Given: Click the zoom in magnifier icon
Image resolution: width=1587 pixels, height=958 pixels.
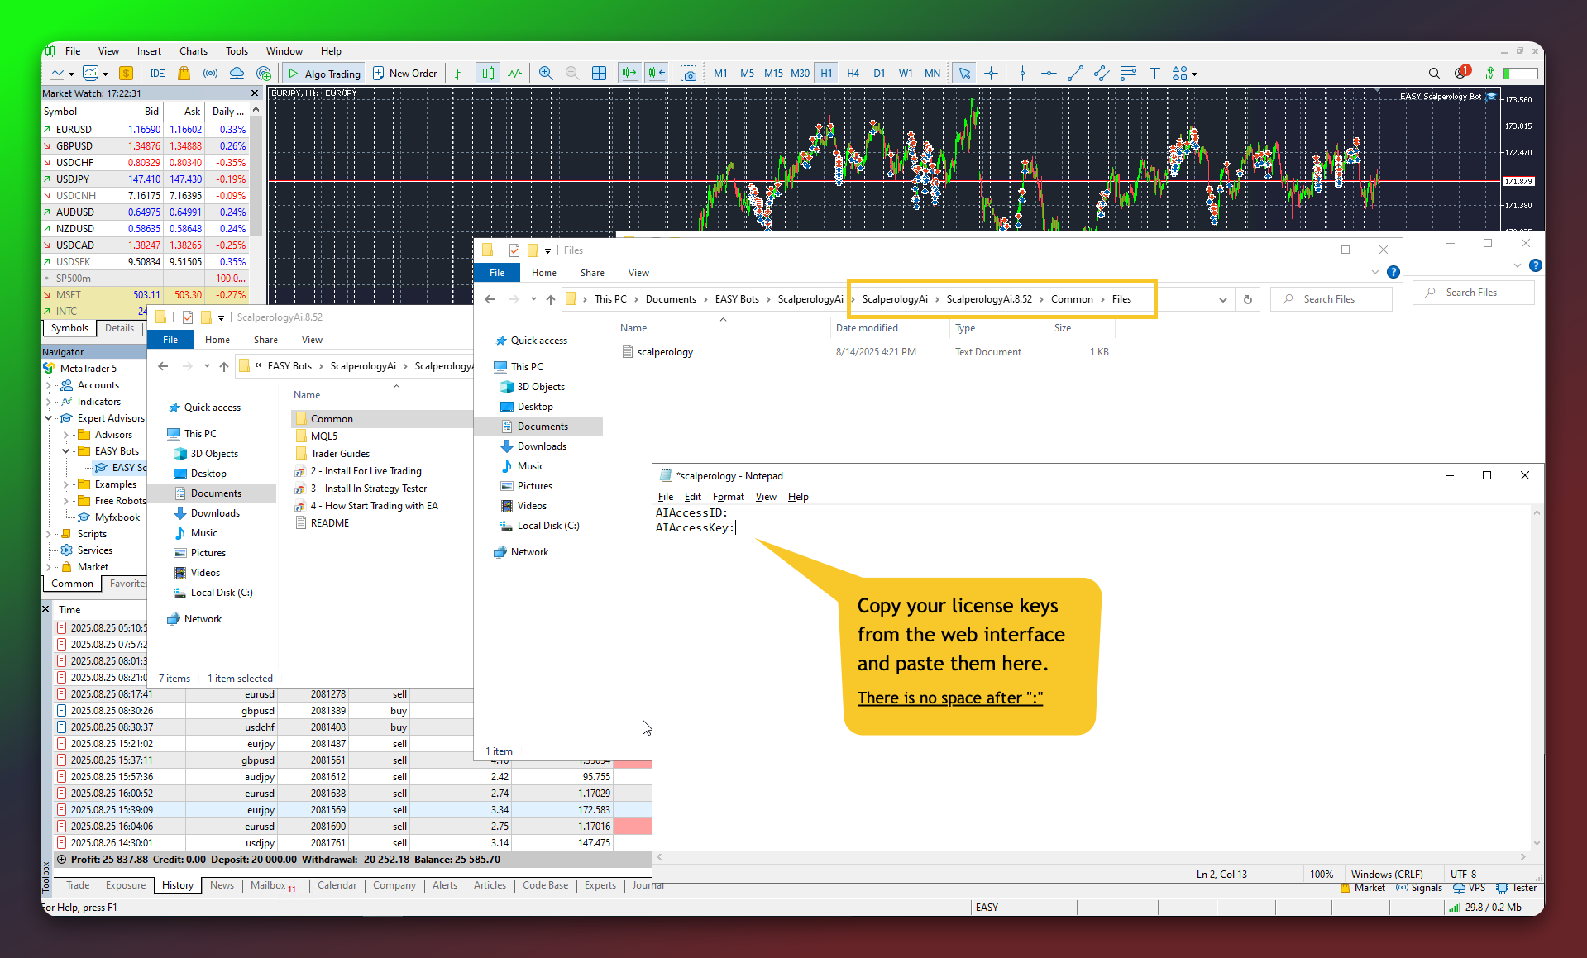Looking at the screenshot, I should pos(546,74).
